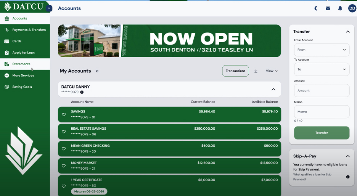The width and height of the screenshot is (357, 196).
Task: Open the REAL ESTATE SAVINGS account name
Action: [88, 129]
